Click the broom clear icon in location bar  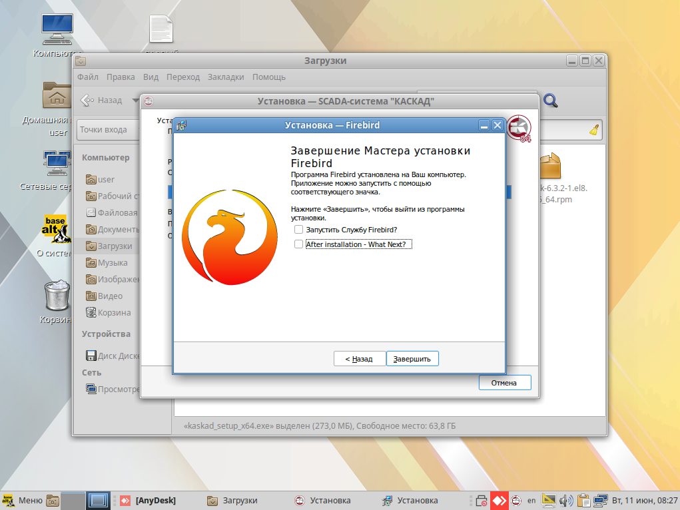(594, 130)
